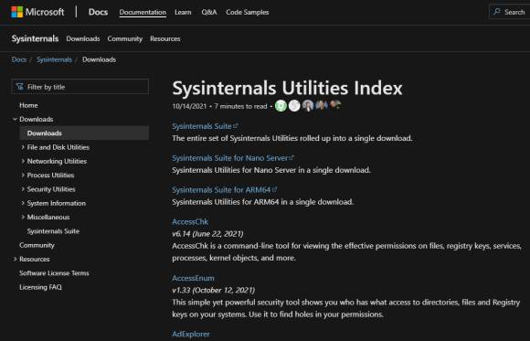Expand File and Disk Utilities
Viewport: 530px width, 341px height.
(23, 147)
